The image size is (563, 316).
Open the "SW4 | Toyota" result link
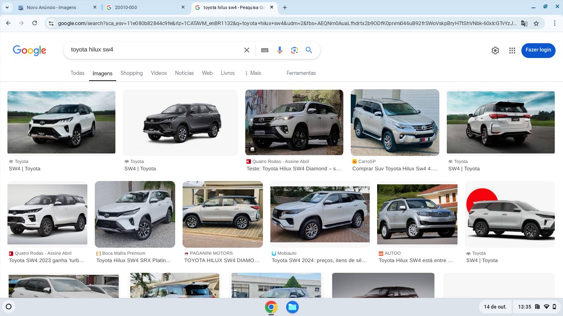point(24,168)
